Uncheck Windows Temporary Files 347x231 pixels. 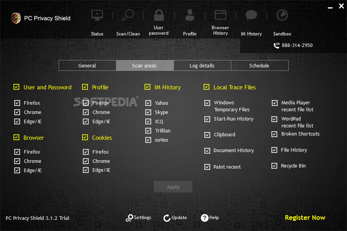click(207, 103)
